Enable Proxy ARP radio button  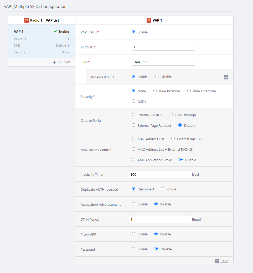[x=134, y=234]
